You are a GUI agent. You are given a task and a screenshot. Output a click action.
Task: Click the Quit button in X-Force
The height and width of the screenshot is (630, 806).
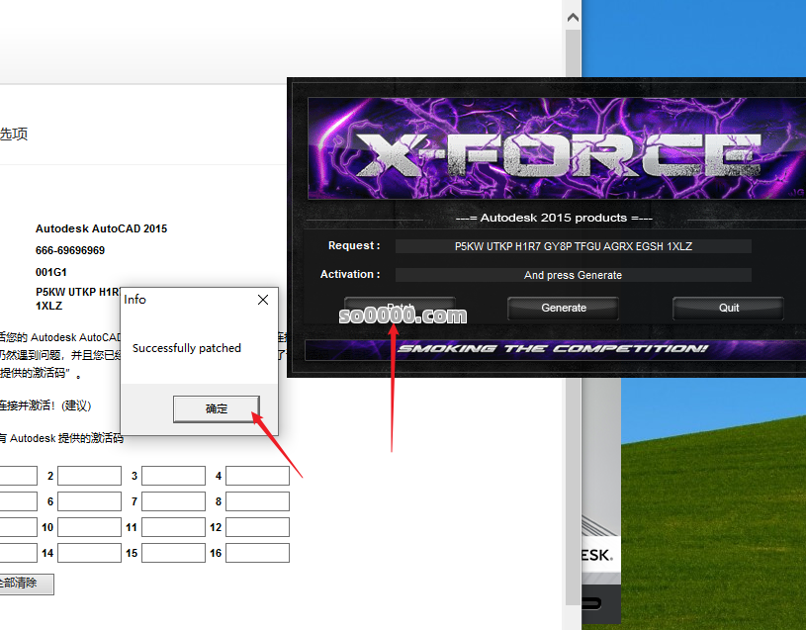click(728, 308)
